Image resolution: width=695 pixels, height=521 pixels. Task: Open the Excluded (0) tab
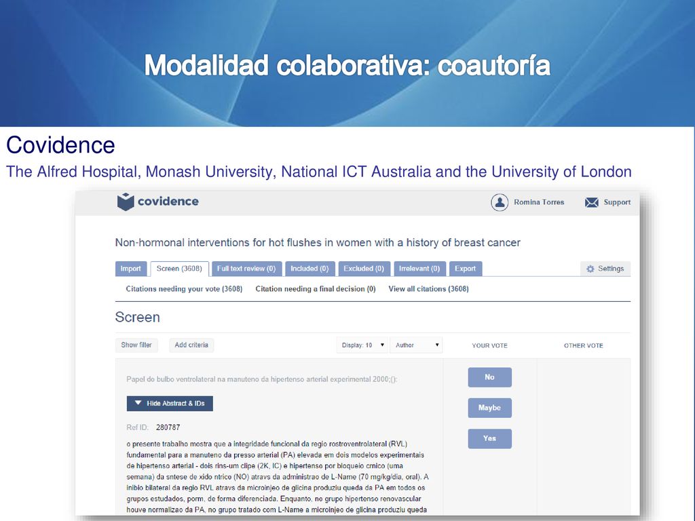pyautogui.click(x=364, y=269)
